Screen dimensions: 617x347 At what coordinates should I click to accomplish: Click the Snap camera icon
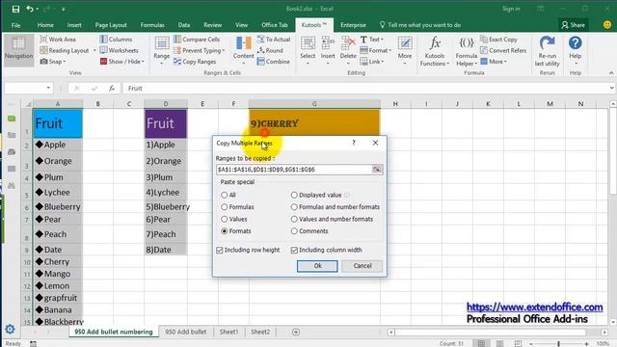(x=43, y=62)
